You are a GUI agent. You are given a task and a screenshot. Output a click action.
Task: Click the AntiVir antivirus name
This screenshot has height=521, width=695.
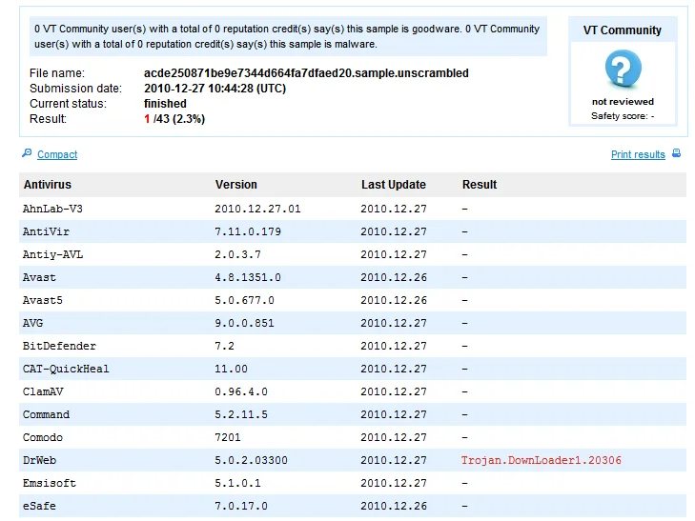click(x=46, y=231)
